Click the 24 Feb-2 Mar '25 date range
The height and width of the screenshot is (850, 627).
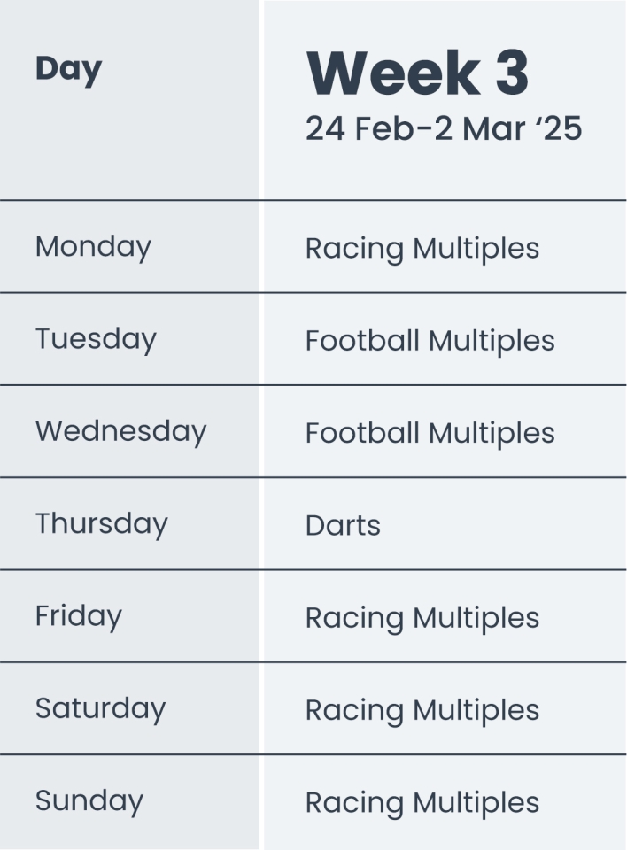pyautogui.click(x=444, y=129)
